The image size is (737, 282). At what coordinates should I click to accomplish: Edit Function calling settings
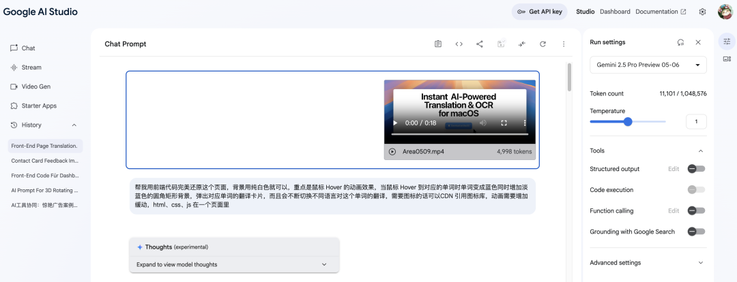click(x=674, y=211)
